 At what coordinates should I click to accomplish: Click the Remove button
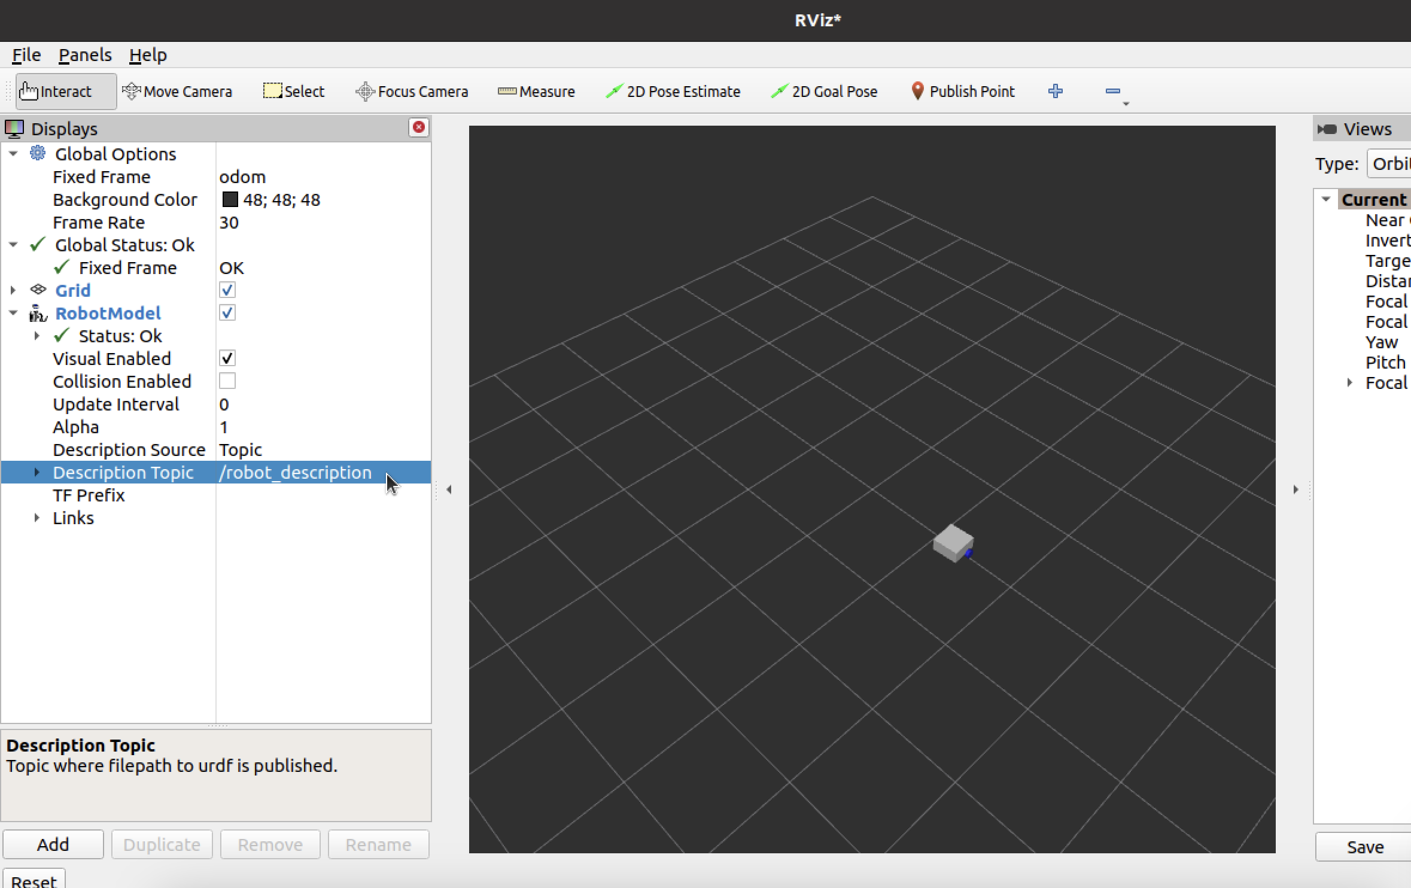tap(270, 844)
